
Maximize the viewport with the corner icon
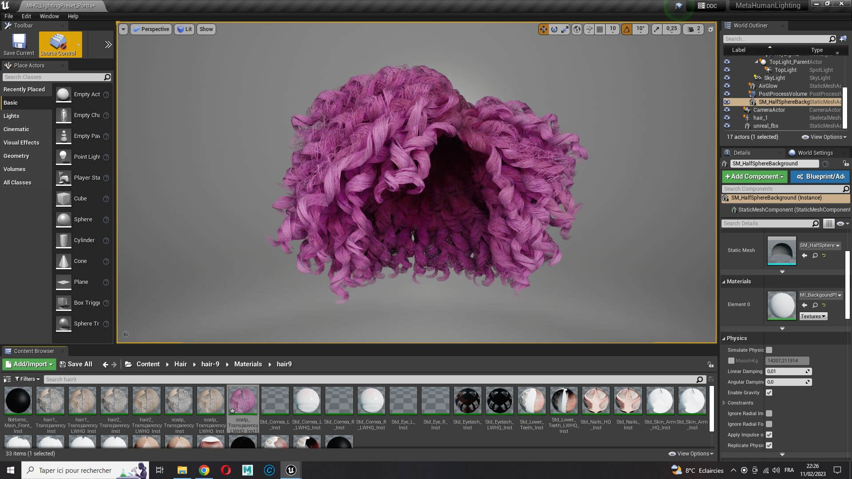pyautogui.click(x=710, y=29)
